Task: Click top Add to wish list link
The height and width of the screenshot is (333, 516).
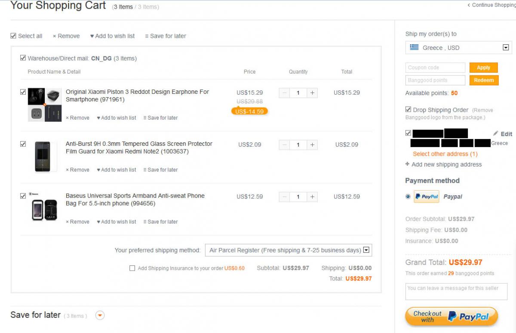Action: tap(112, 36)
